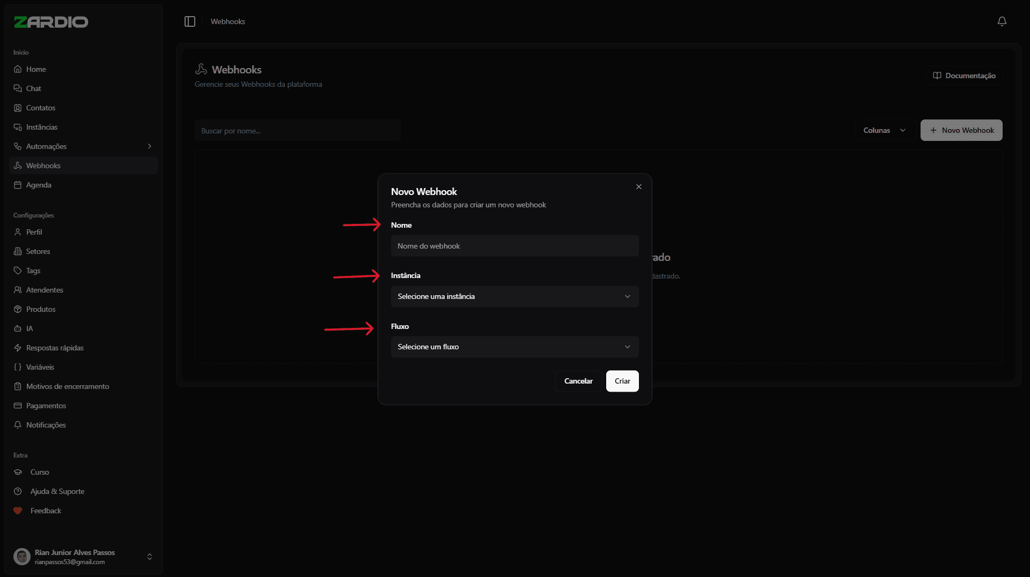Click the Criar button
1030x577 pixels.
point(622,381)
